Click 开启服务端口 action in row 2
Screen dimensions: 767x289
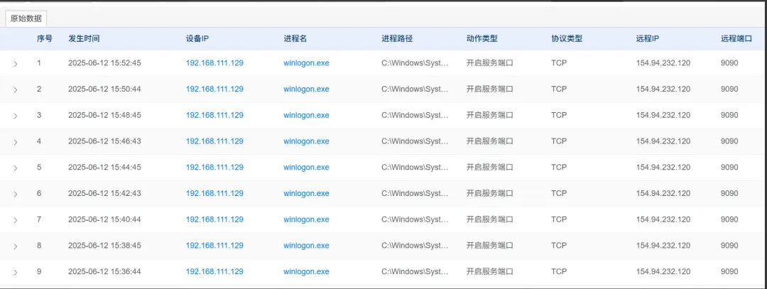coord(489,89)
